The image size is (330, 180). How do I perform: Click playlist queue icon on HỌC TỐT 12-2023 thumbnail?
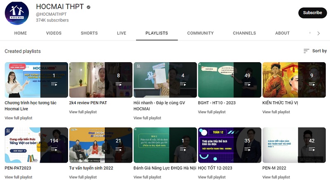pos(247,149)
